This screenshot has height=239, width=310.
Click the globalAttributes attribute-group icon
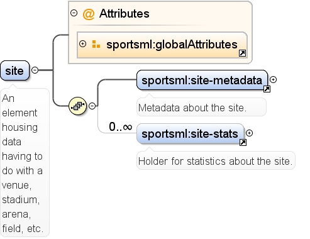pyautogui.click(x=96, y=44)
